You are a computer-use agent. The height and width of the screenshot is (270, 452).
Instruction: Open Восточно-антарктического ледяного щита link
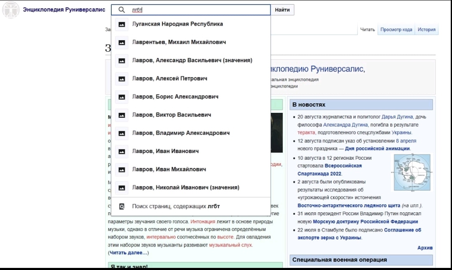click(x=349, y=206)
